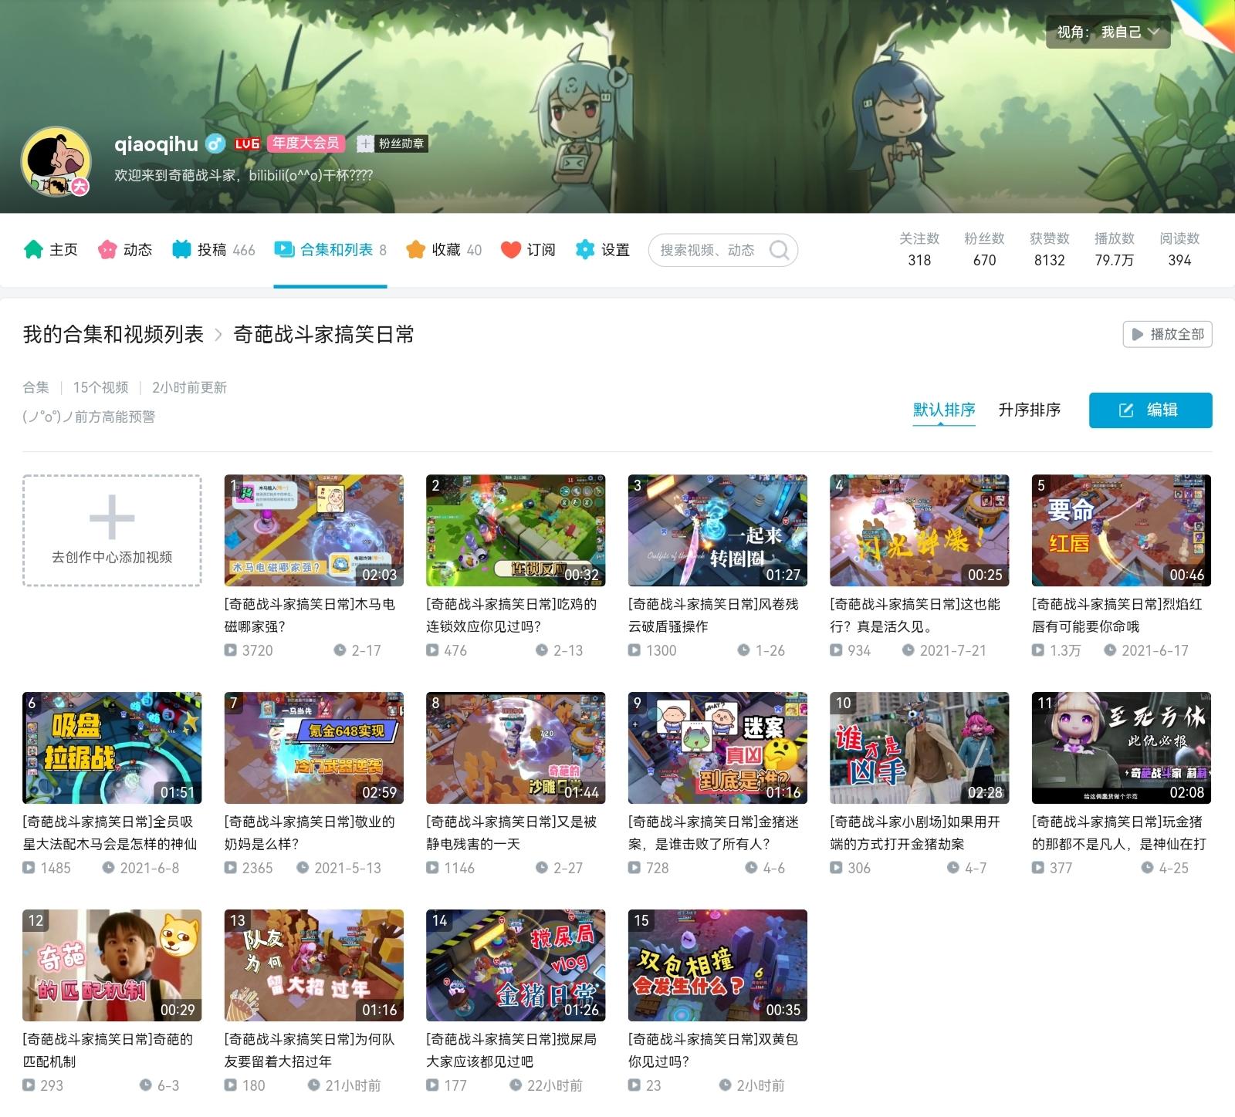Open video 3 thumbnail 一起来转圈圈
The width and height of the screenshot is (1235, 1117).
click(x=718, y=531)
